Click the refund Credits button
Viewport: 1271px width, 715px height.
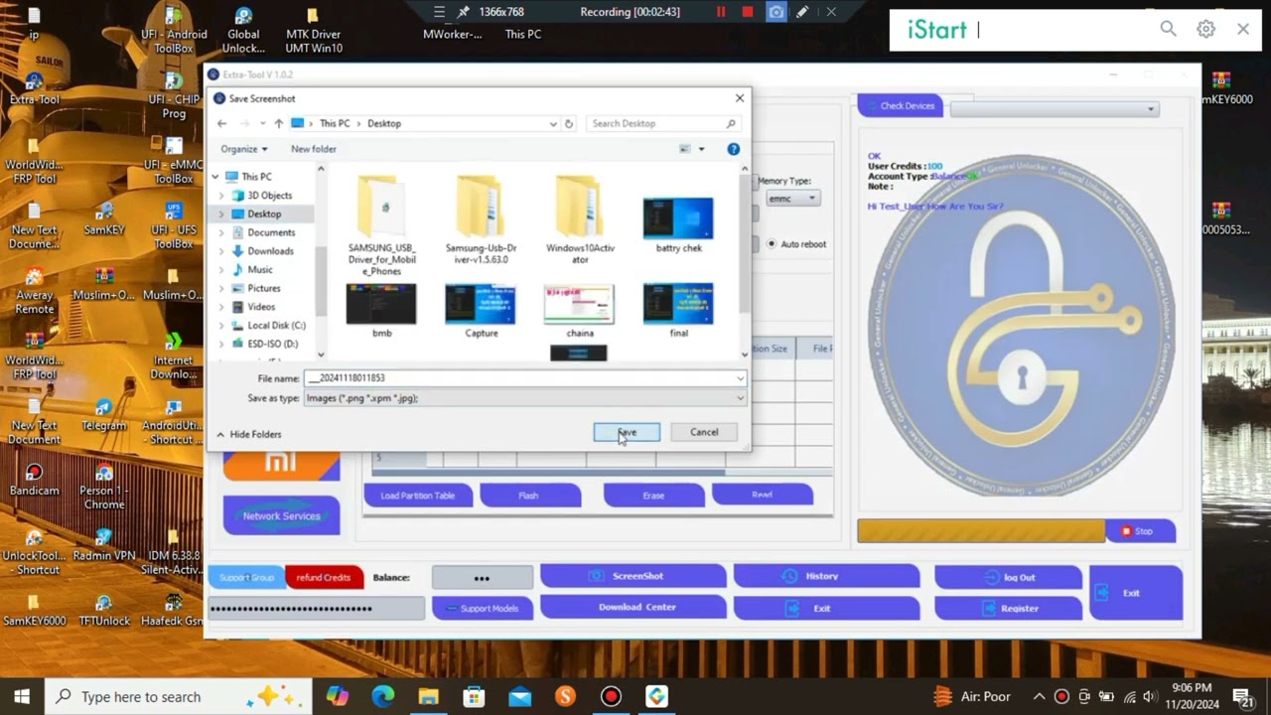pos(323,577)
